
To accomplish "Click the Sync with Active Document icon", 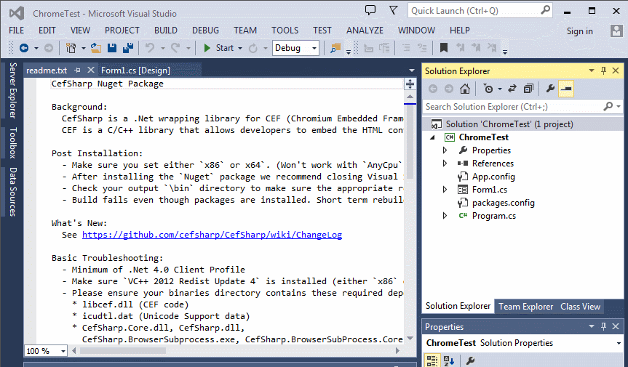I will point(512,89).
